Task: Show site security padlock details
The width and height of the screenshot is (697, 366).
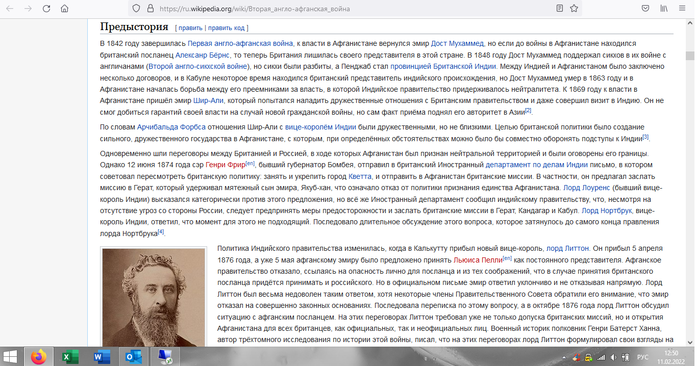Action: tap(150, 9)
